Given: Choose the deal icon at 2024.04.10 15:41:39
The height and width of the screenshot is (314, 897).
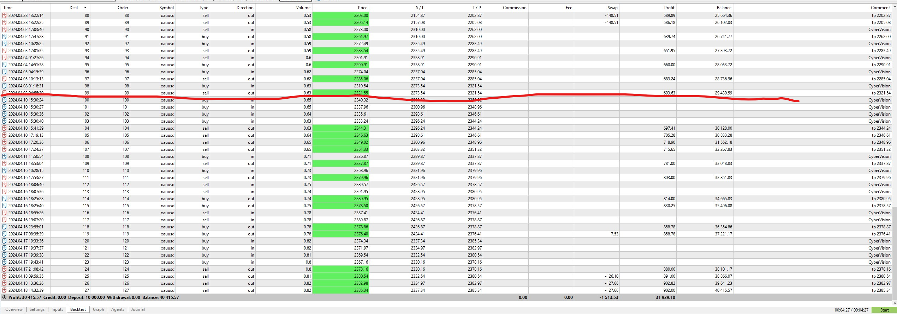Looking at the screenshot, I should click(5, 128).
